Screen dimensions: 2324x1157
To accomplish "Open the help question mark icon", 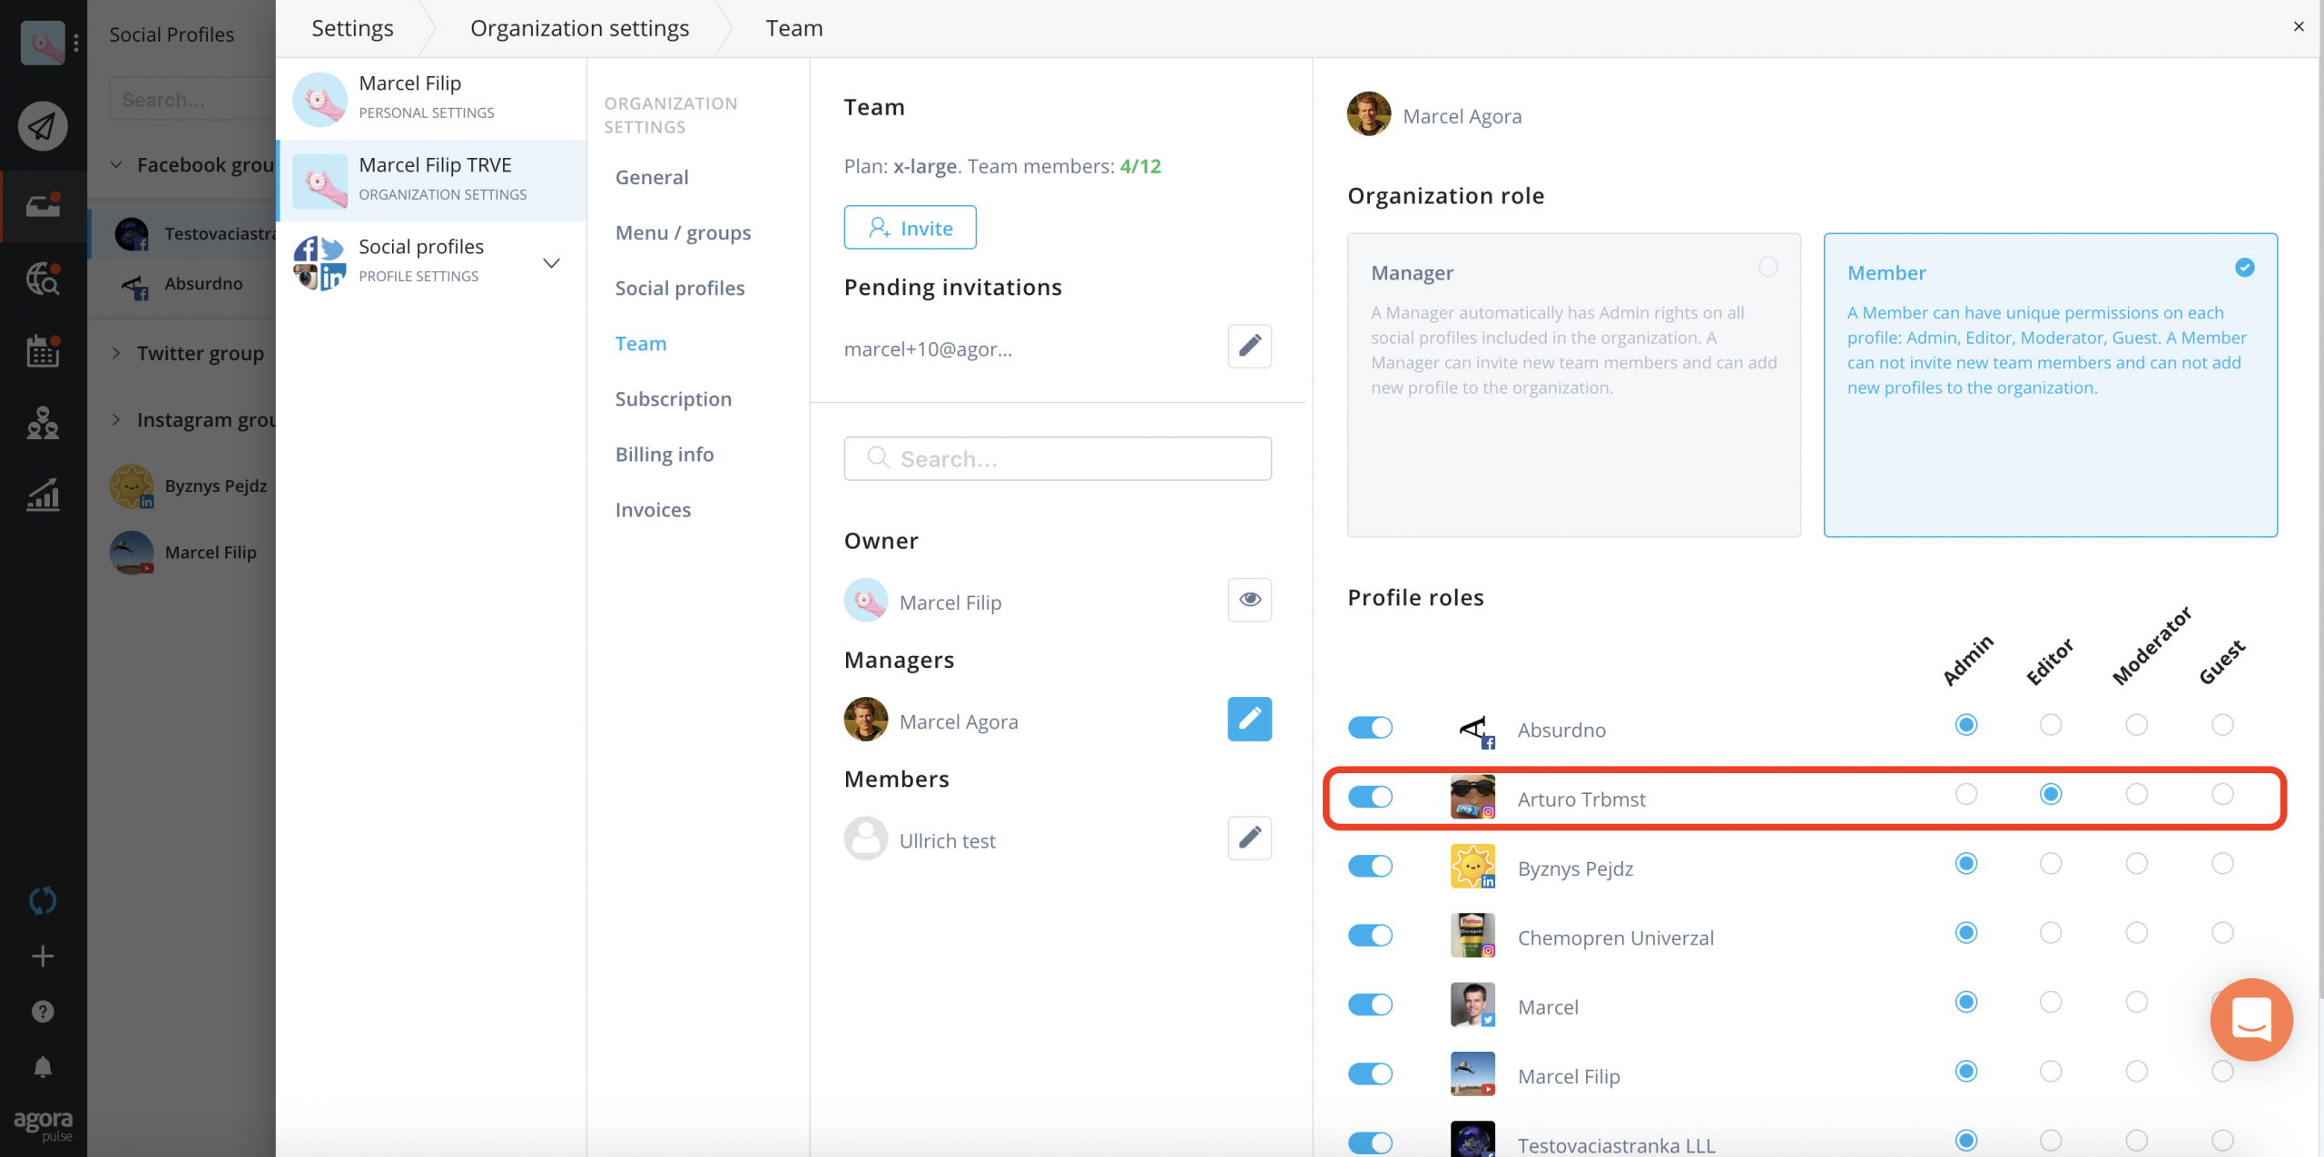I will 43,1011.
